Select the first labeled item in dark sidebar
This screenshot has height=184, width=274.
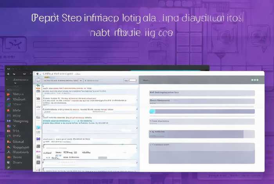pyautogui.click(x=18, y=94)
